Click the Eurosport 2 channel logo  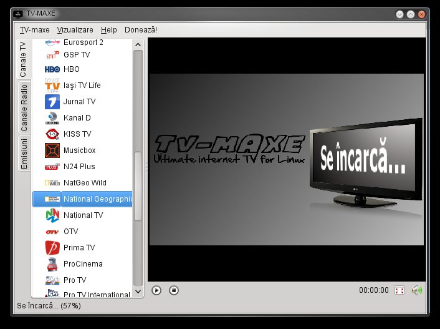pos(52,42)
